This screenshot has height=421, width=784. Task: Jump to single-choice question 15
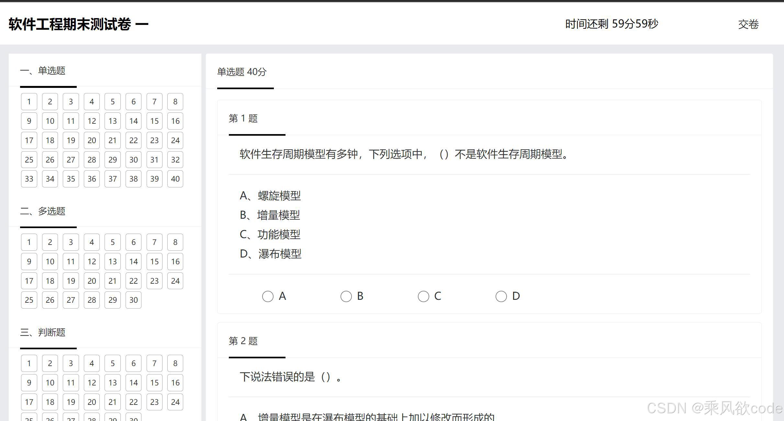[154, 121]
